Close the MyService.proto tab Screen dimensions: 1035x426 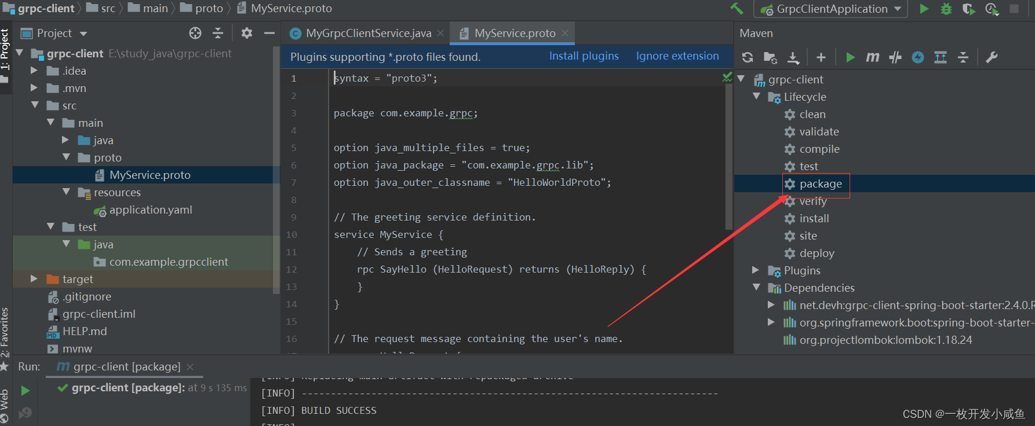tap(565, 34)
